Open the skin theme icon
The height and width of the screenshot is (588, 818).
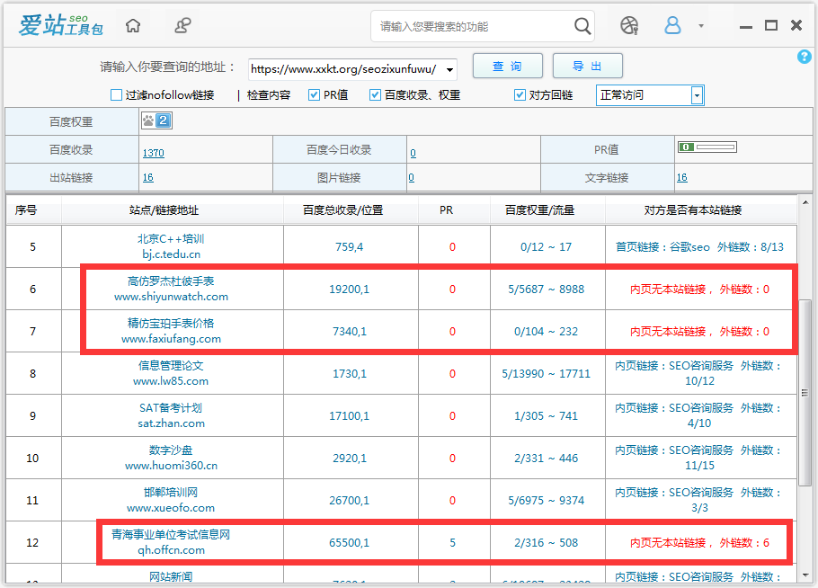(629, 25)
